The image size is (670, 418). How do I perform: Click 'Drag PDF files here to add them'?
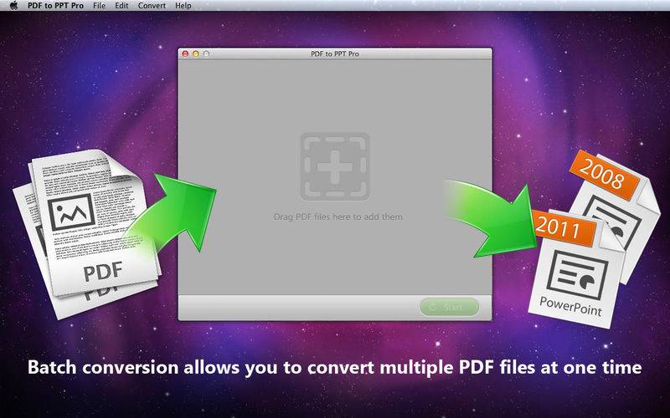(338, 217)
